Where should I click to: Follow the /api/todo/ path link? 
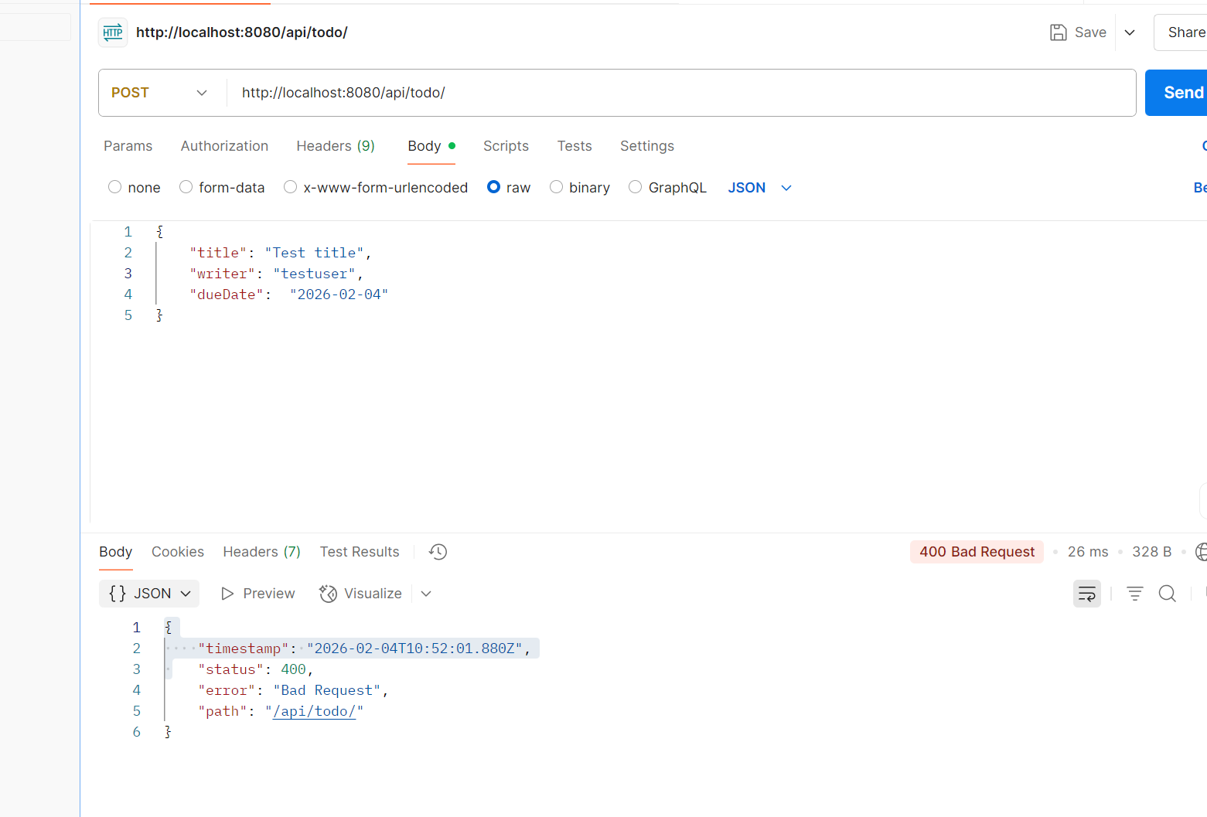pos(314,711)
